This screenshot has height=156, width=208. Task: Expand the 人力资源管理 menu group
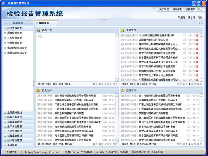5,131
